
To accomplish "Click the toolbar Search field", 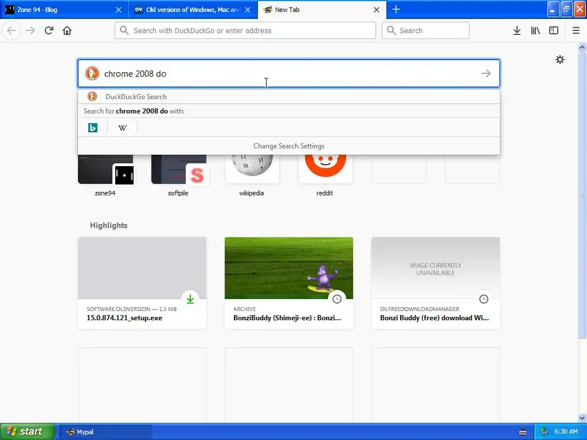I will pyautogui.click(x=425, y=30).
